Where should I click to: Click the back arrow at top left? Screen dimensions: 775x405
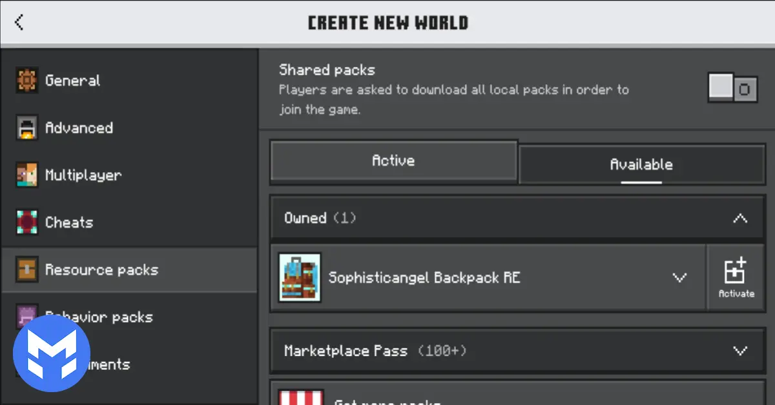[18, 21]
